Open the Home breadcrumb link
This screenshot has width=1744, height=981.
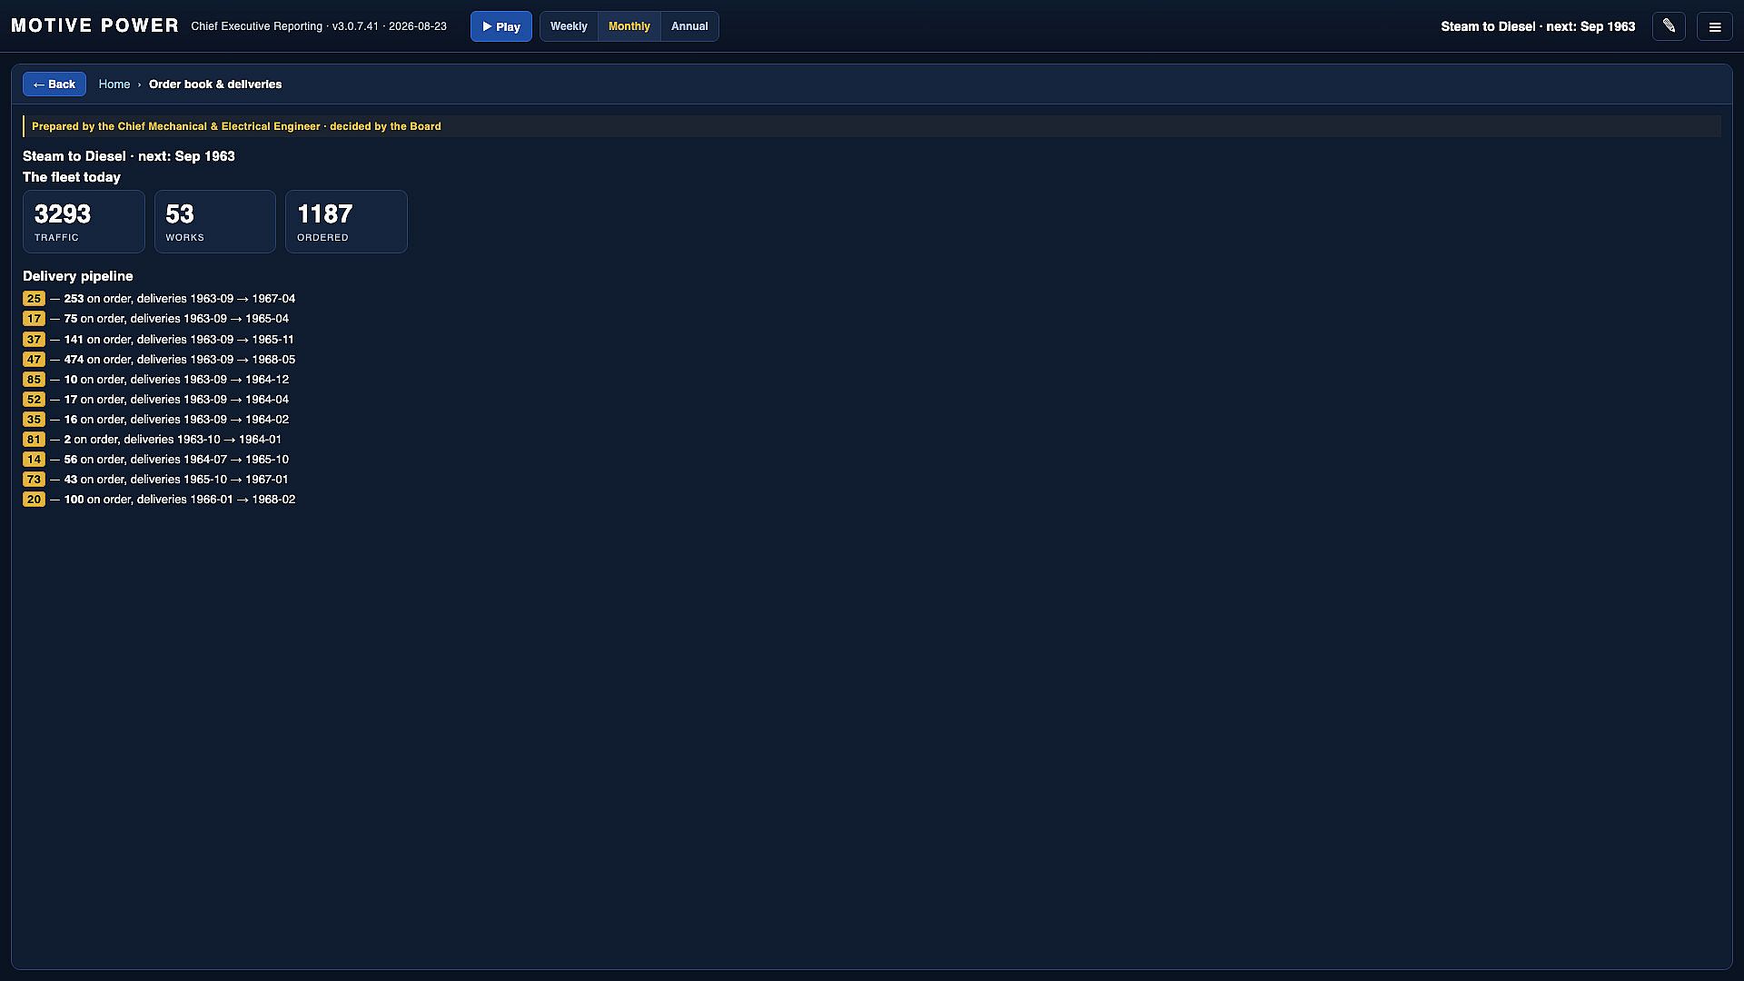click(114, 84)
